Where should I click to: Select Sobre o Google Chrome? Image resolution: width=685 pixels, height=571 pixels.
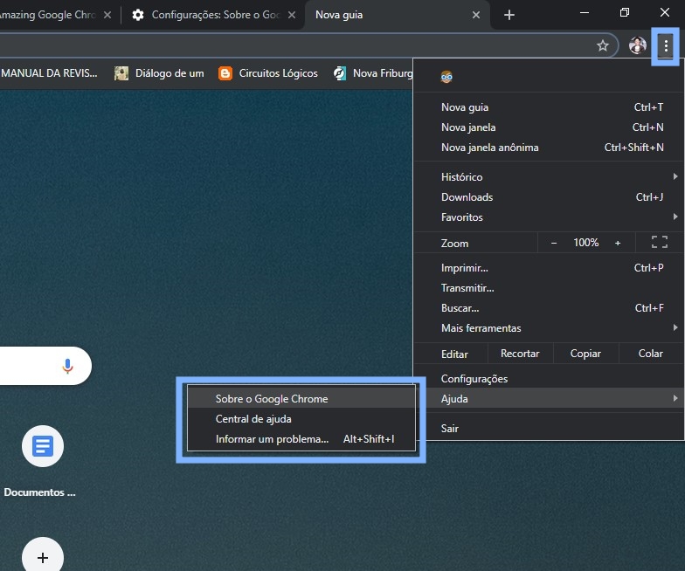301,398
